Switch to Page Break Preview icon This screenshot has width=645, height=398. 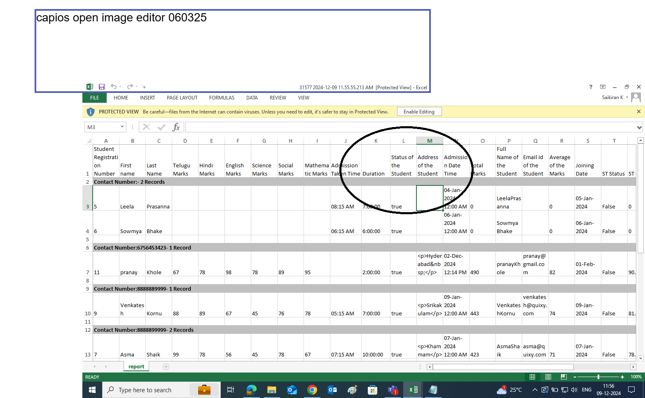pyautogui.click(x=564, y=377)
